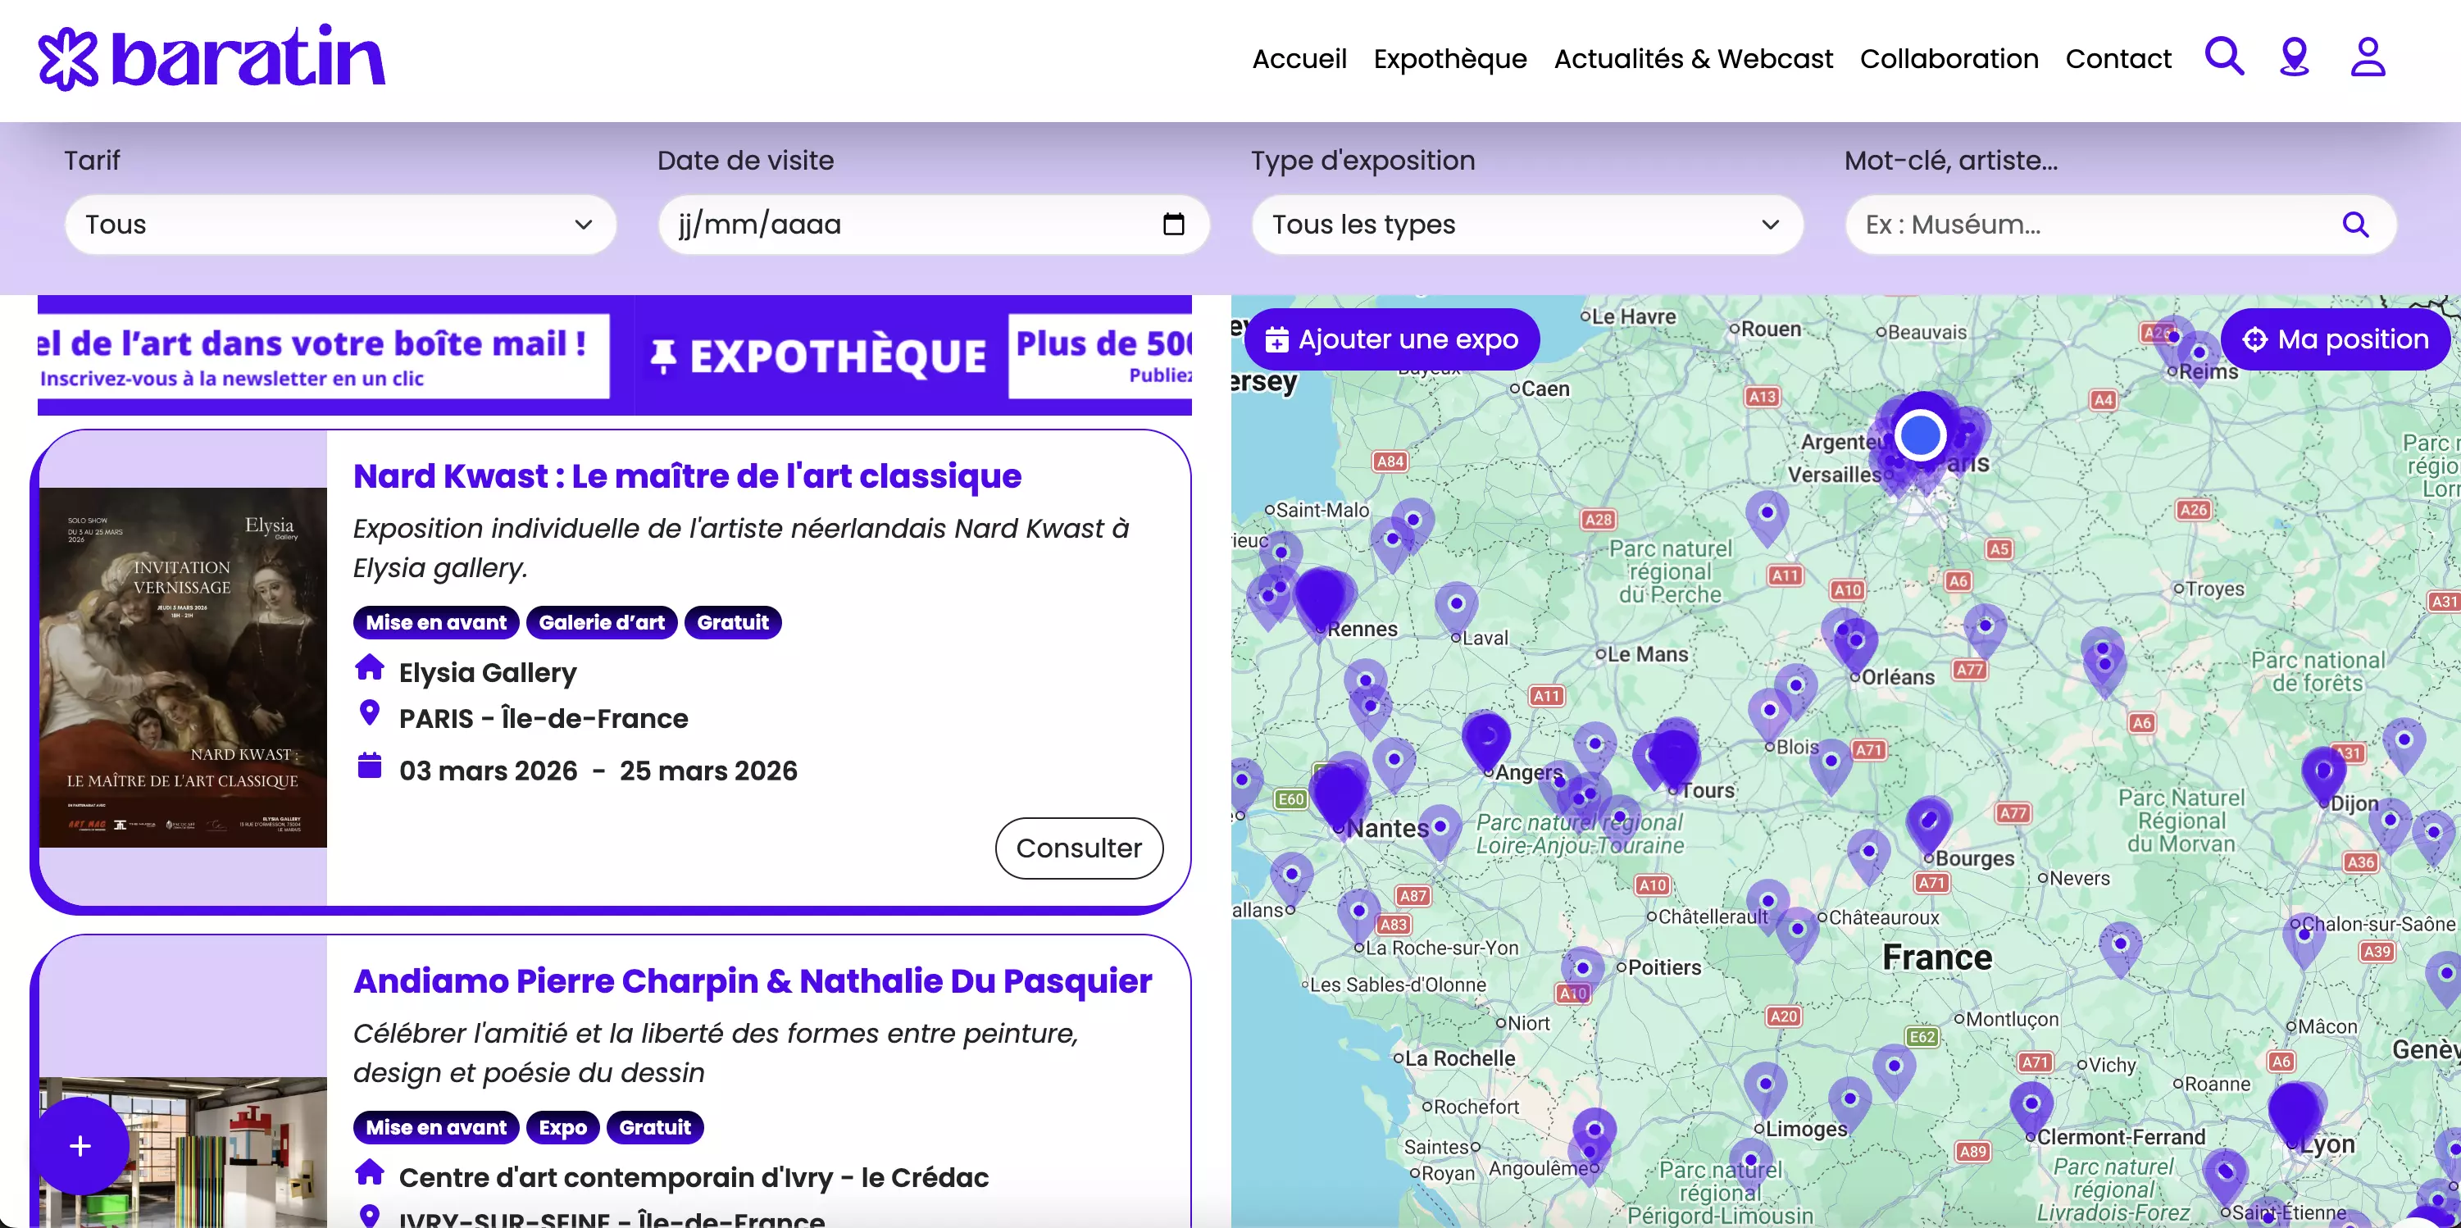The height and width of the screenshot is (1228, 2461).
Task: Click the Collaboration nav link
Action: pyautogui.click(x=1948, y=59)
